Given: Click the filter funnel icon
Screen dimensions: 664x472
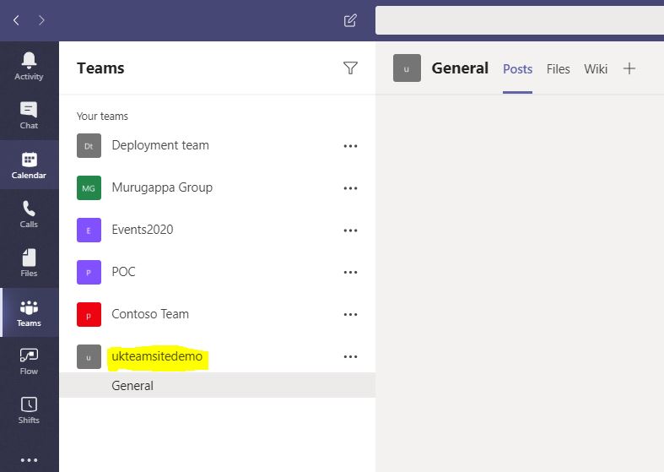Looking at the screenshot, I should tap(350, 68).
